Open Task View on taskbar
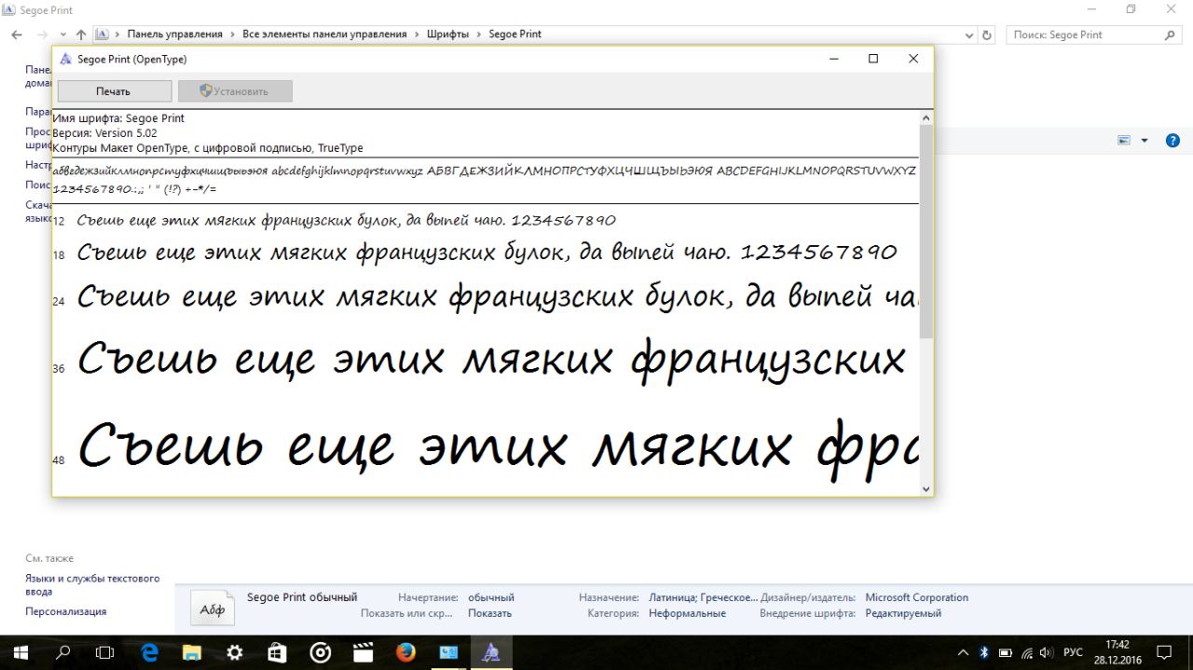Viewport: 1193px width, 670px height. 105,653
